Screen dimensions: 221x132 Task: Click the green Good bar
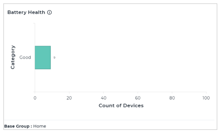(x=43, y=57)
